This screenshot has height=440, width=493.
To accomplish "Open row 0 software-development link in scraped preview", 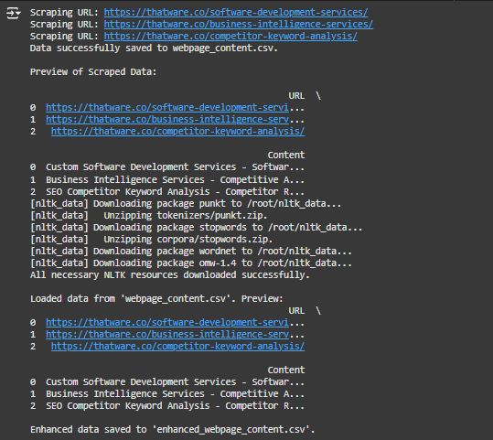I will 167,108.
